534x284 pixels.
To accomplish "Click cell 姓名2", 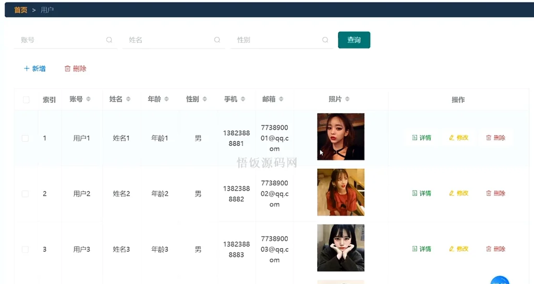I will [x=121, y=193].
